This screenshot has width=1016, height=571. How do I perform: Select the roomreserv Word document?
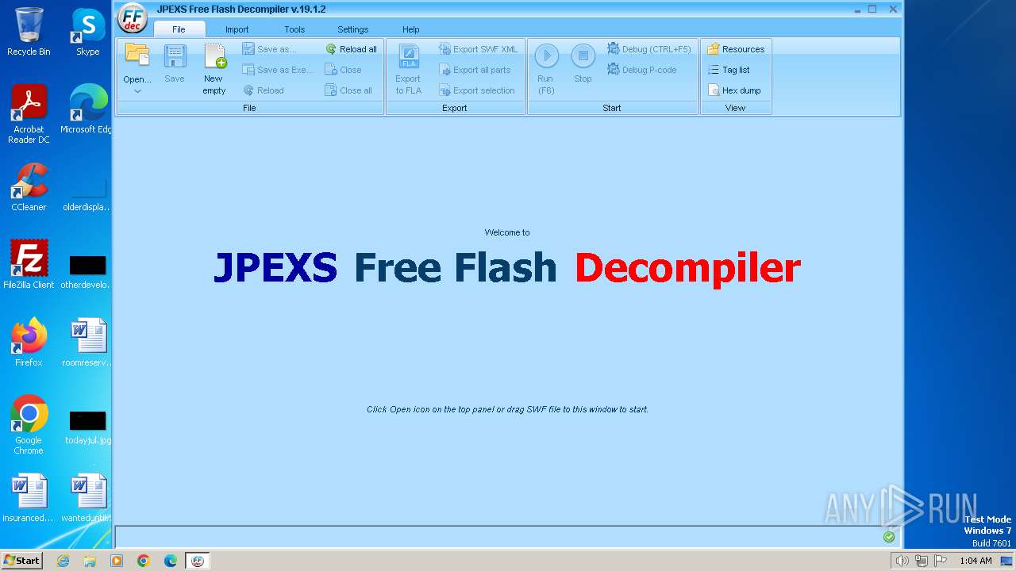coord(87,343)
